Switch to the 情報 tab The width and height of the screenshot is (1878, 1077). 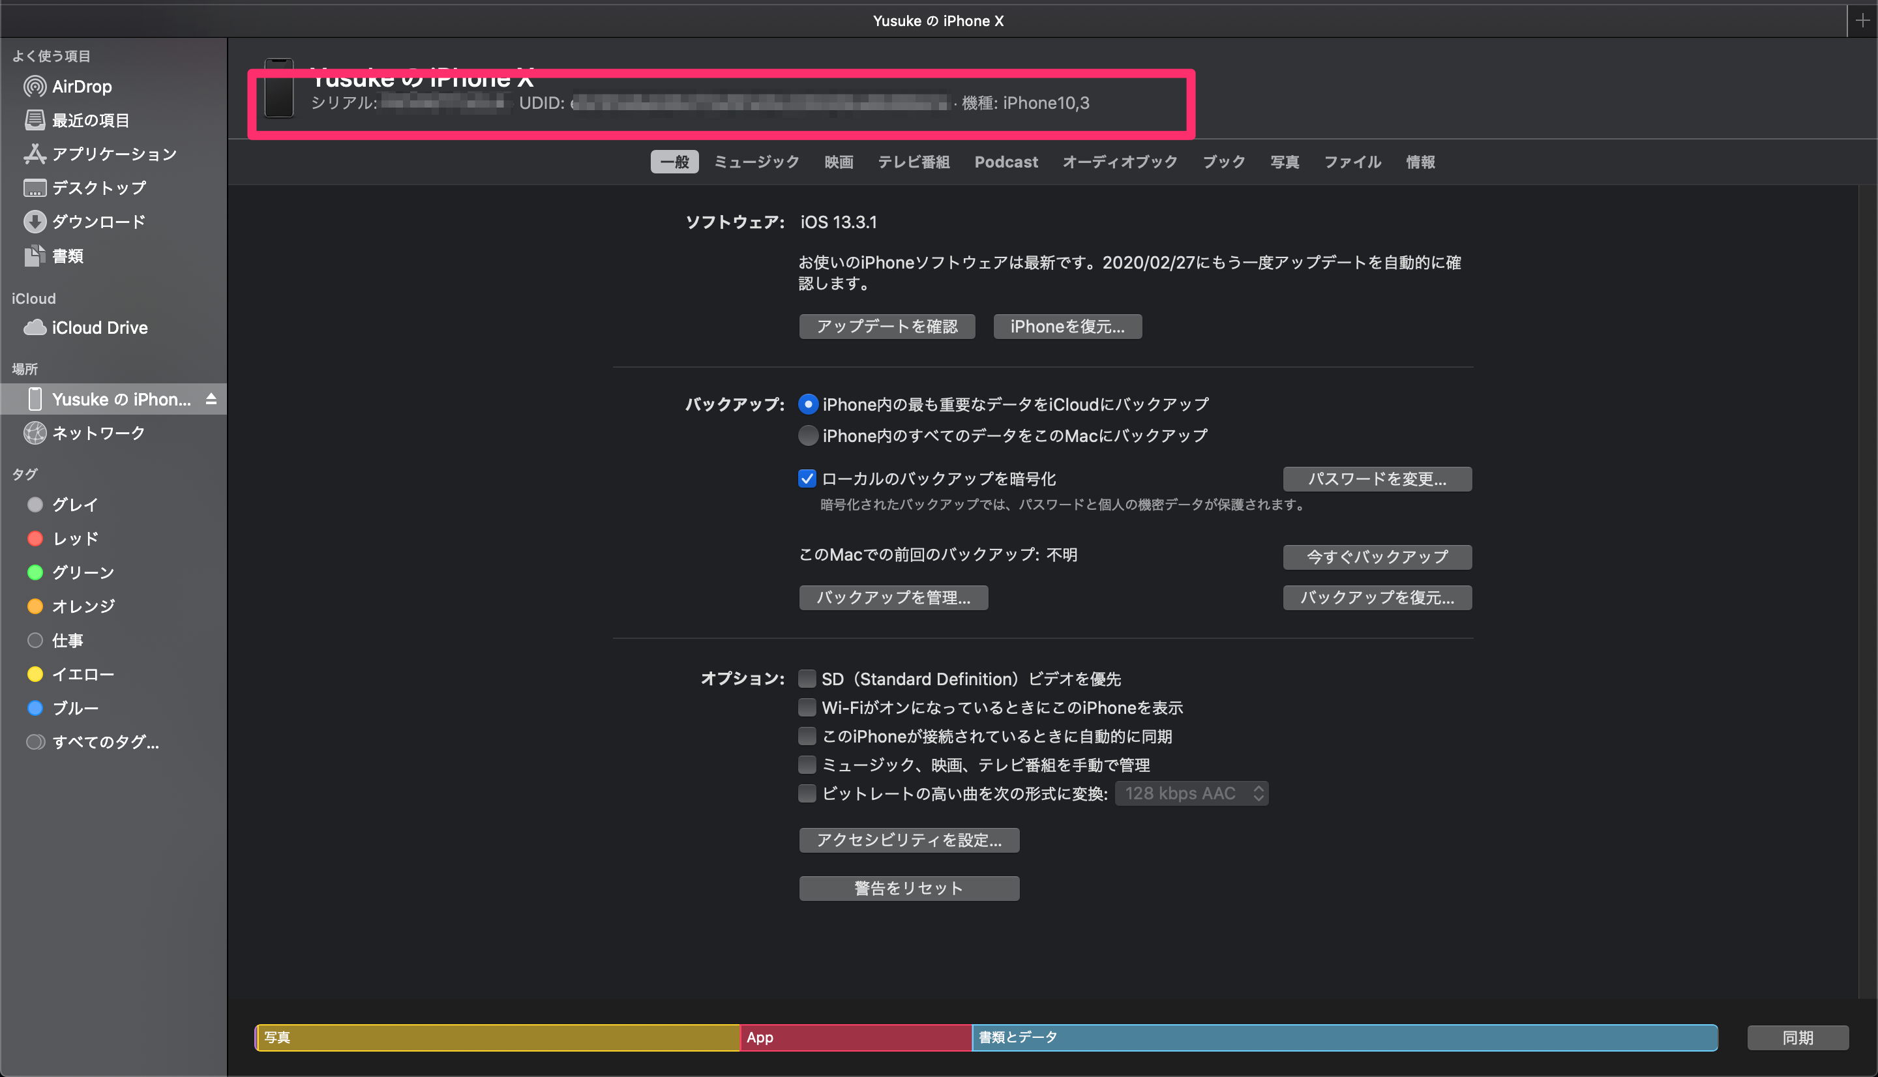click(1420, 162)
